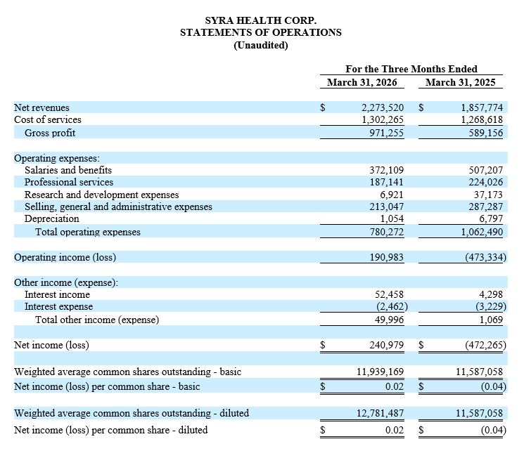Click diluted shares value 12,781,487
Viewport: 524px width, 465px height.
click(x=381, y=413)
